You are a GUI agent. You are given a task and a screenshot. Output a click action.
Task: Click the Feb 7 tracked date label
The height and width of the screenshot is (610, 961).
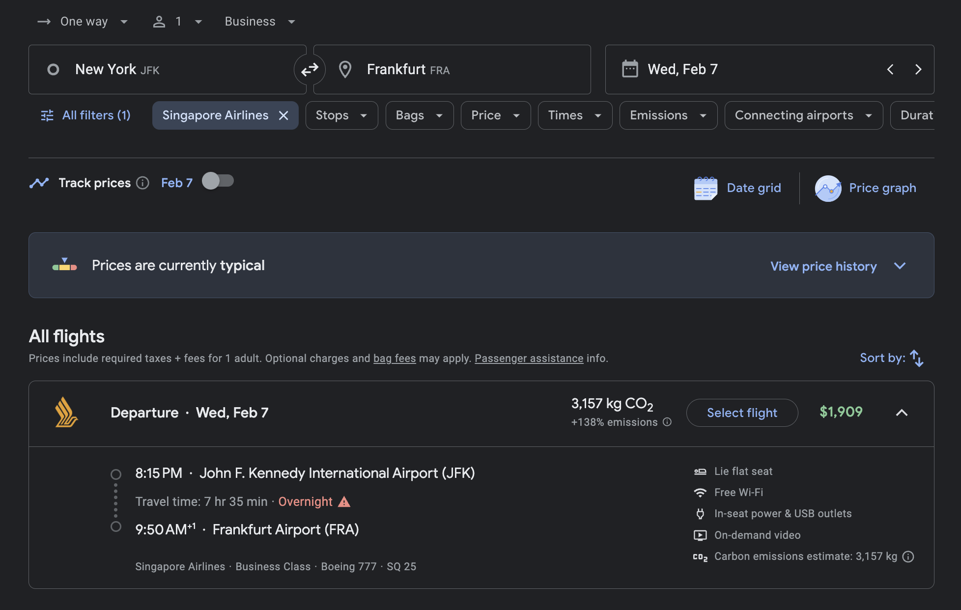[x=177, y=183]
